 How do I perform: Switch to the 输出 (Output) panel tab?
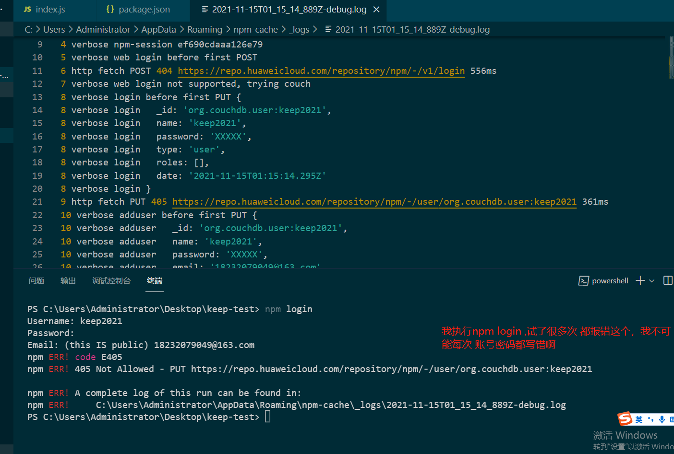pyautogui.click(x=68, y=281)
